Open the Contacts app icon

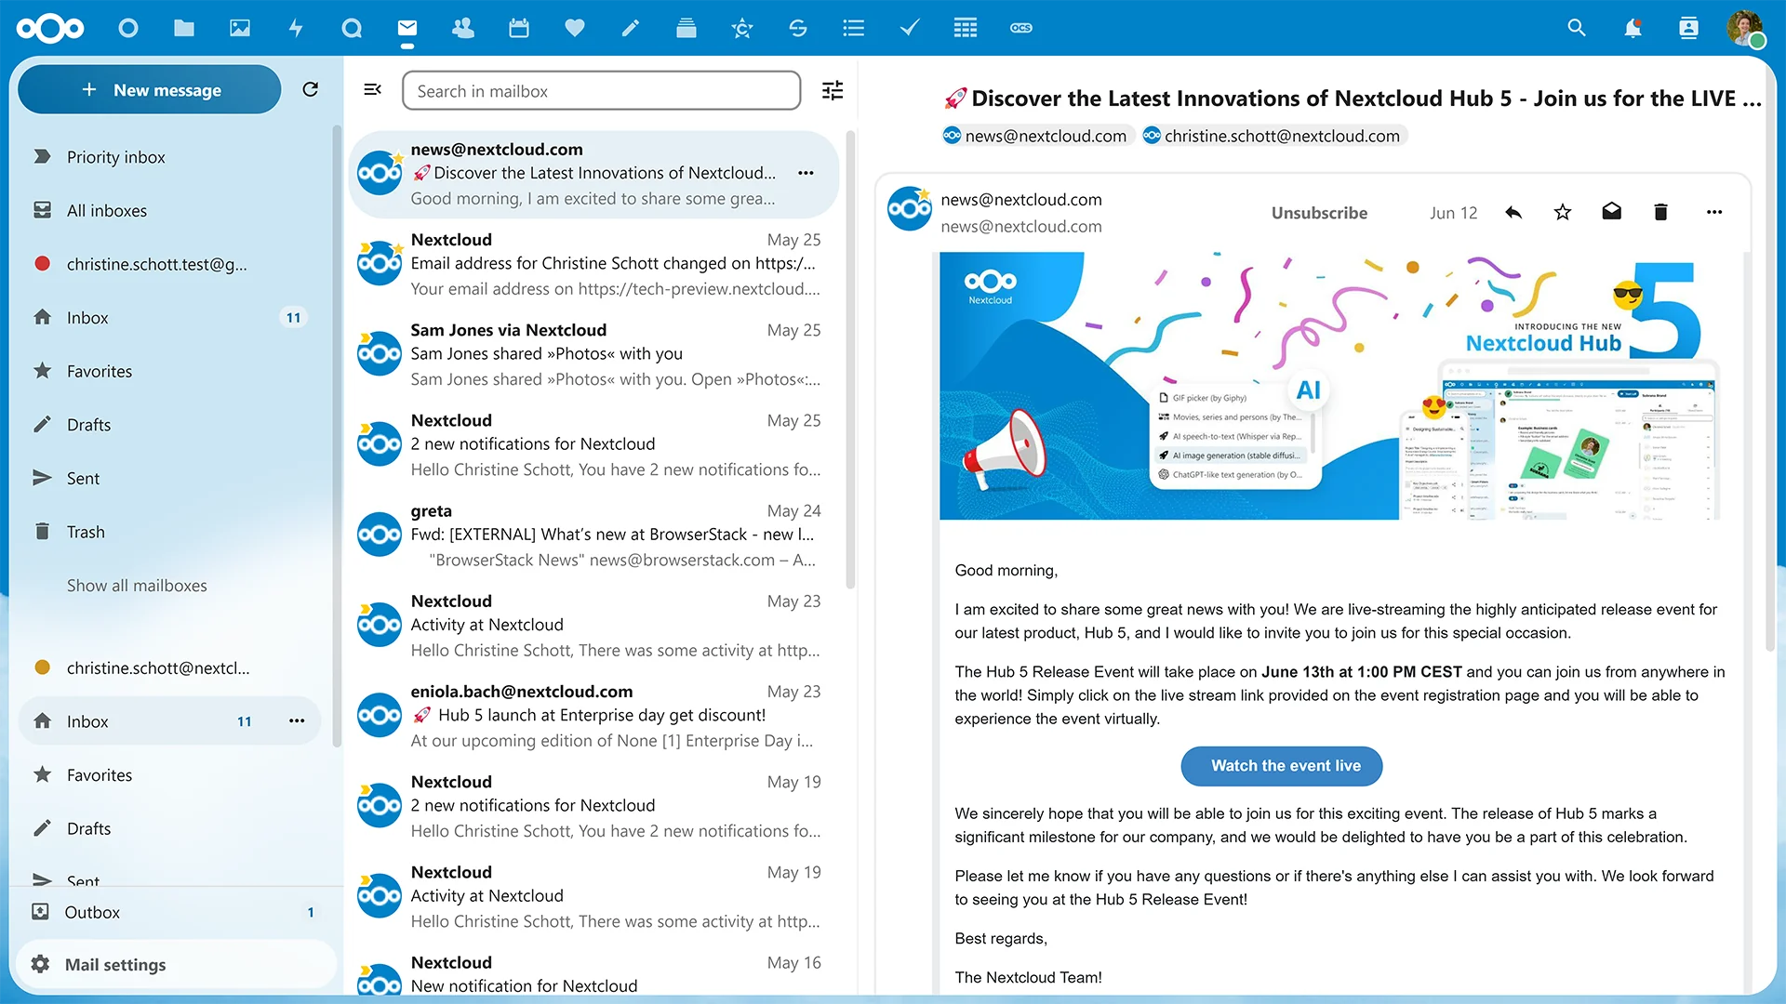tap(463, 28)
